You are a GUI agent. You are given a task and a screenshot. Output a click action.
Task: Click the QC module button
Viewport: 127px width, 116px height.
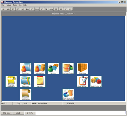click(x=18, y=9)
